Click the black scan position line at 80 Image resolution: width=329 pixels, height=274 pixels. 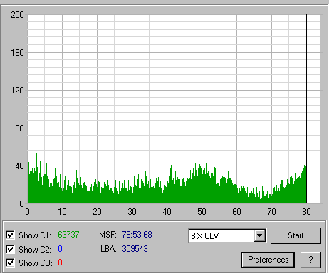(306, 108)
